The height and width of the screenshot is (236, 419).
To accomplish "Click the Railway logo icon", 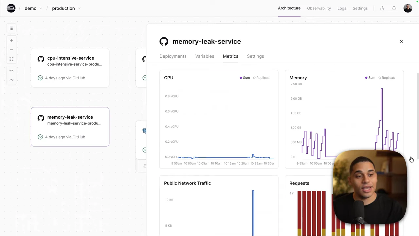I will click(x=11, y=8).
